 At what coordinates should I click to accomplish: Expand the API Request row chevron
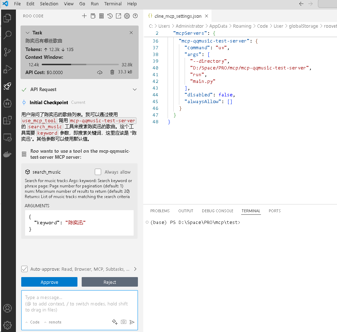134,90
